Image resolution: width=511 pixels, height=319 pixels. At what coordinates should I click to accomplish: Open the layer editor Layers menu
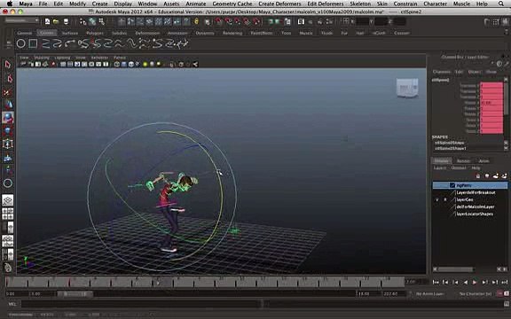440,168
